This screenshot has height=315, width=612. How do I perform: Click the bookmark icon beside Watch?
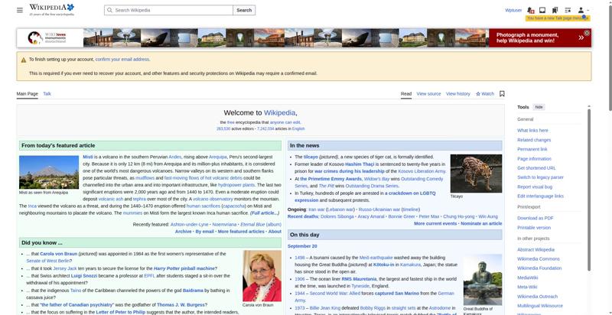click(502, 93)
